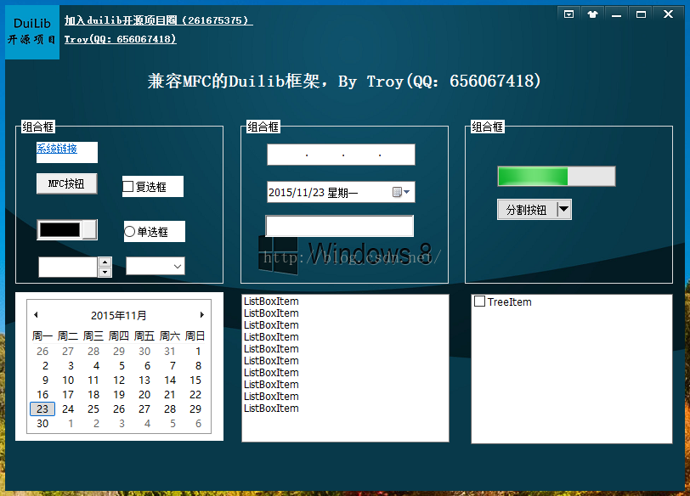Tick the TreeItem checkbox
This screenshot has height=496, width=690.
click(x=479, y=302)
